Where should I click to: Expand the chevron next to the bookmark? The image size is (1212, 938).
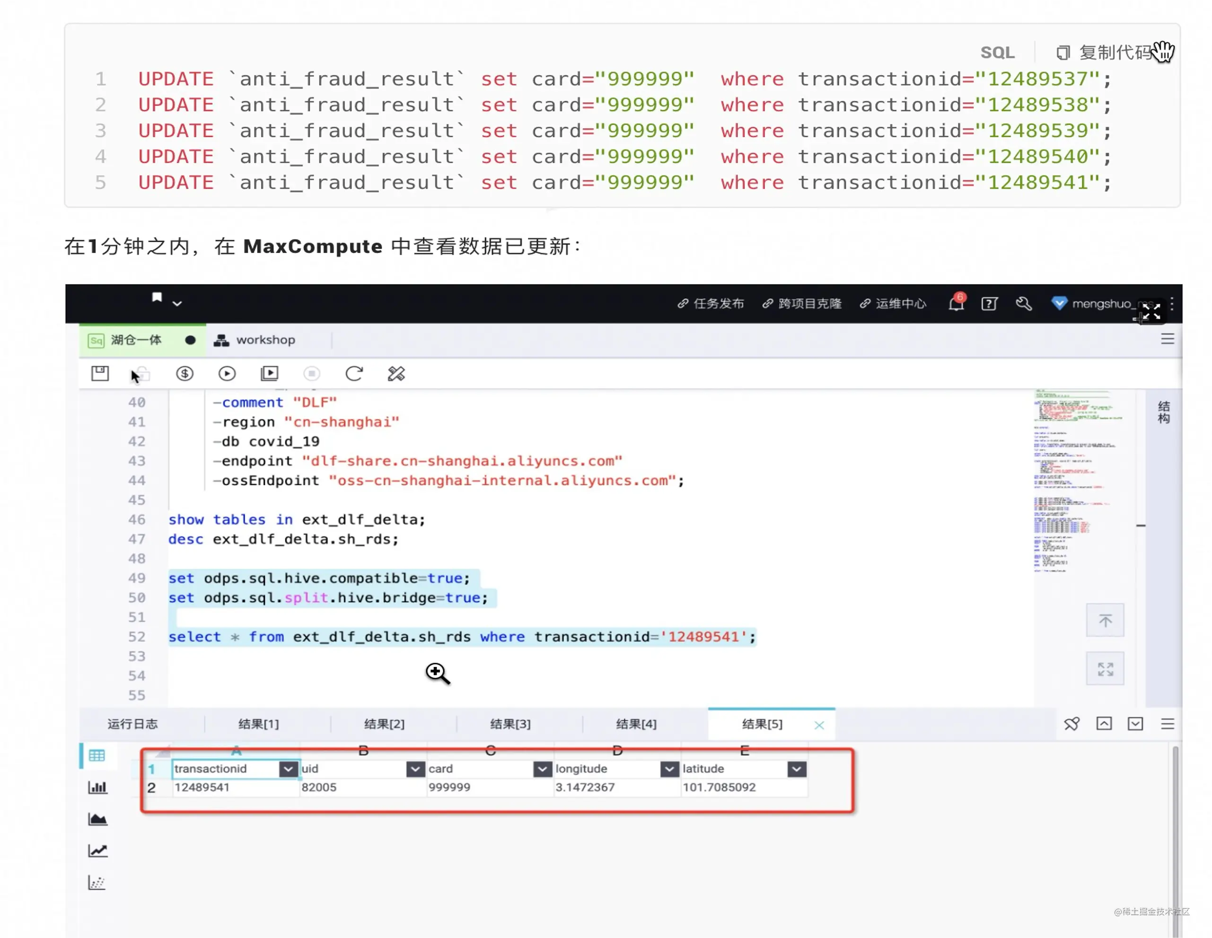click(x=177, y=304)
